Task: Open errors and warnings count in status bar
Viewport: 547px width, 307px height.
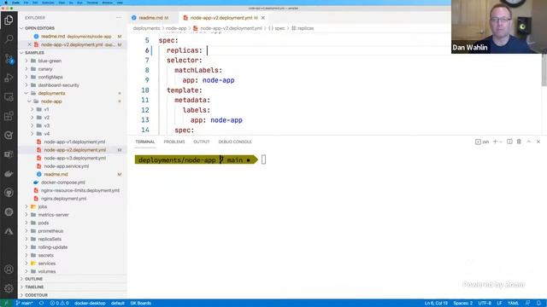Action: tap(59, 304)
